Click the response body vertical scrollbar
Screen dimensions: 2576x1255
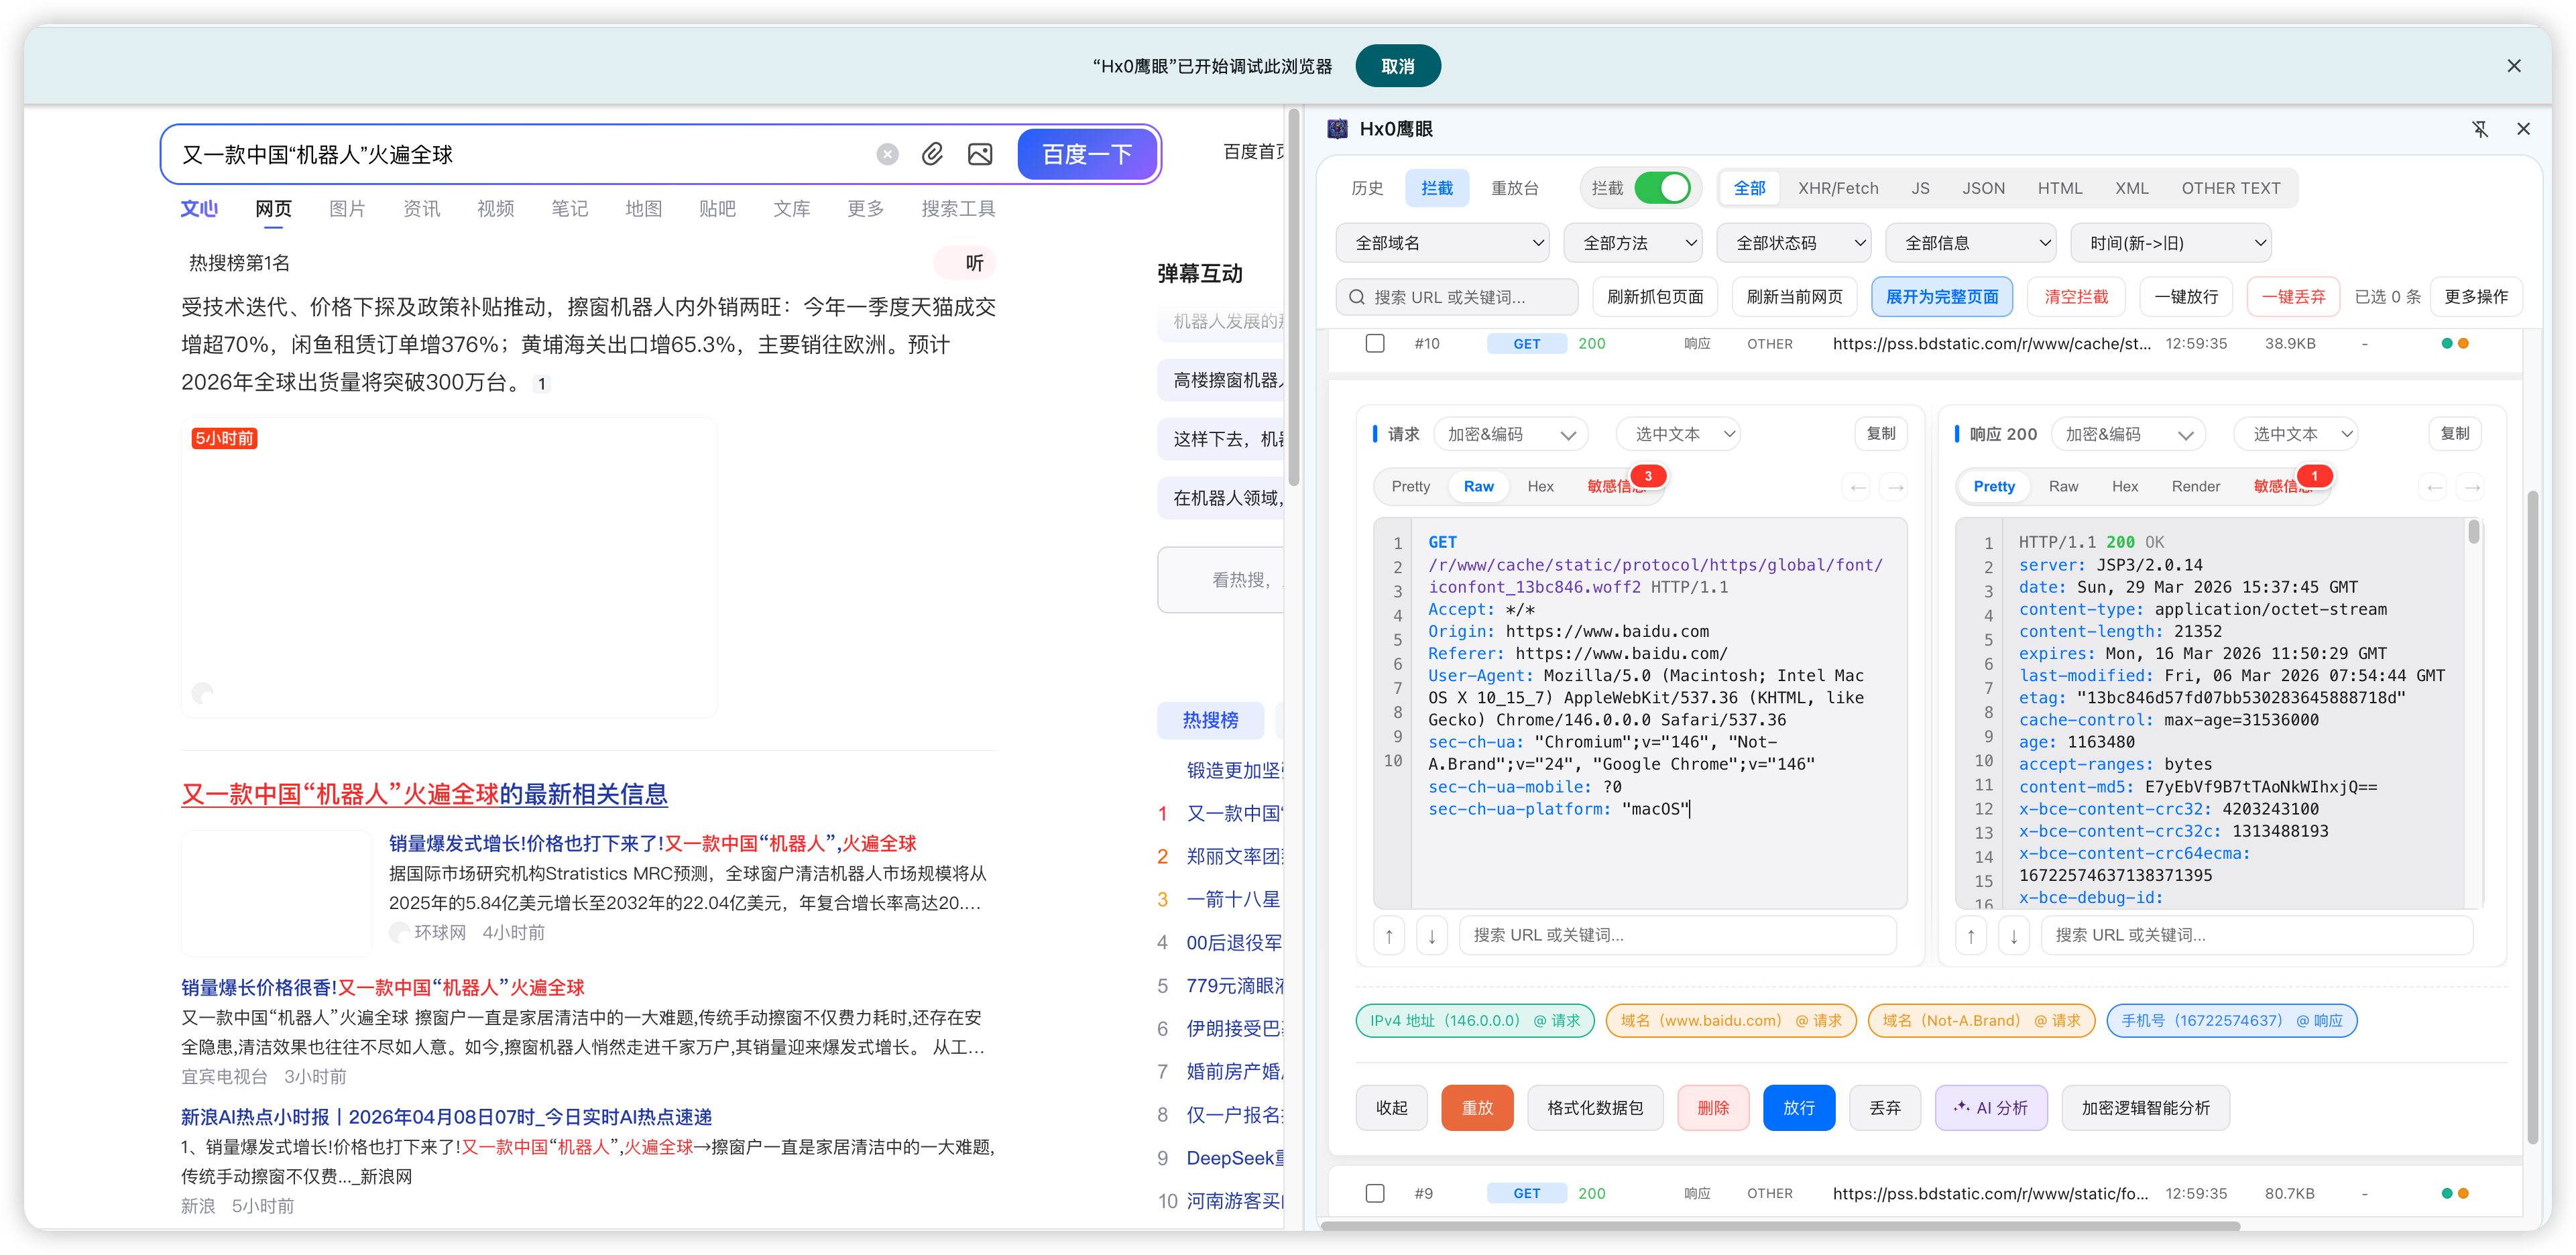pos(2473,531)
